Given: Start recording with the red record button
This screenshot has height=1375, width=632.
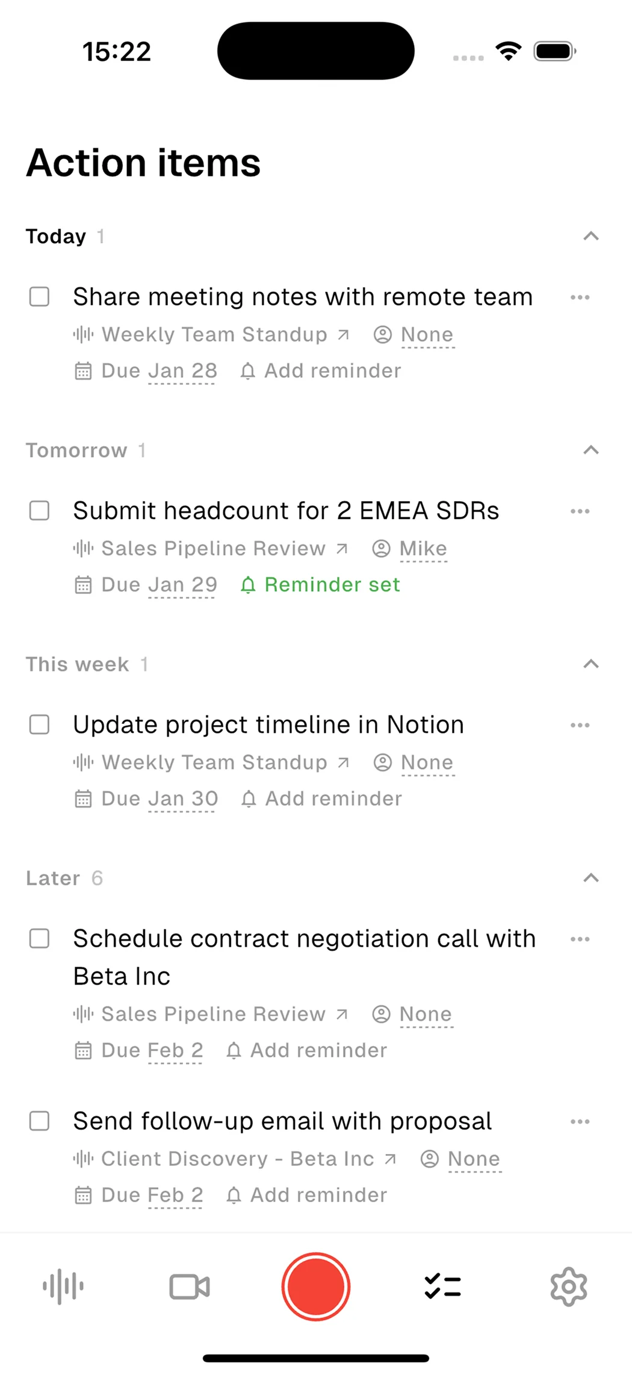Looking at the screenshot, I should [315, 1286].
